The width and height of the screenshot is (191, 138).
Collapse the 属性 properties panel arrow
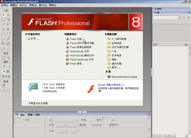(17, 115)
